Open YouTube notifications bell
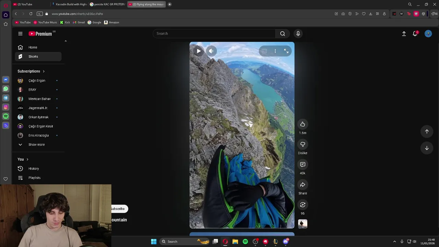 pos(415,34)
